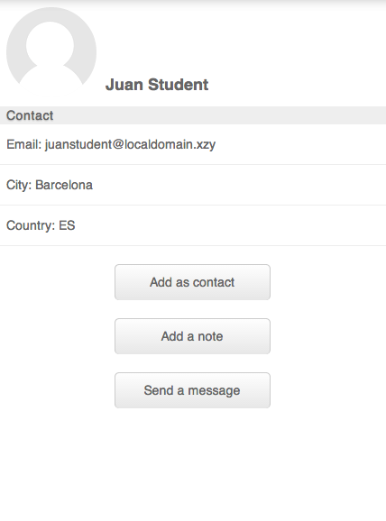Click the Email: field label
Viewport: 386px width, 521px height.
24,144
